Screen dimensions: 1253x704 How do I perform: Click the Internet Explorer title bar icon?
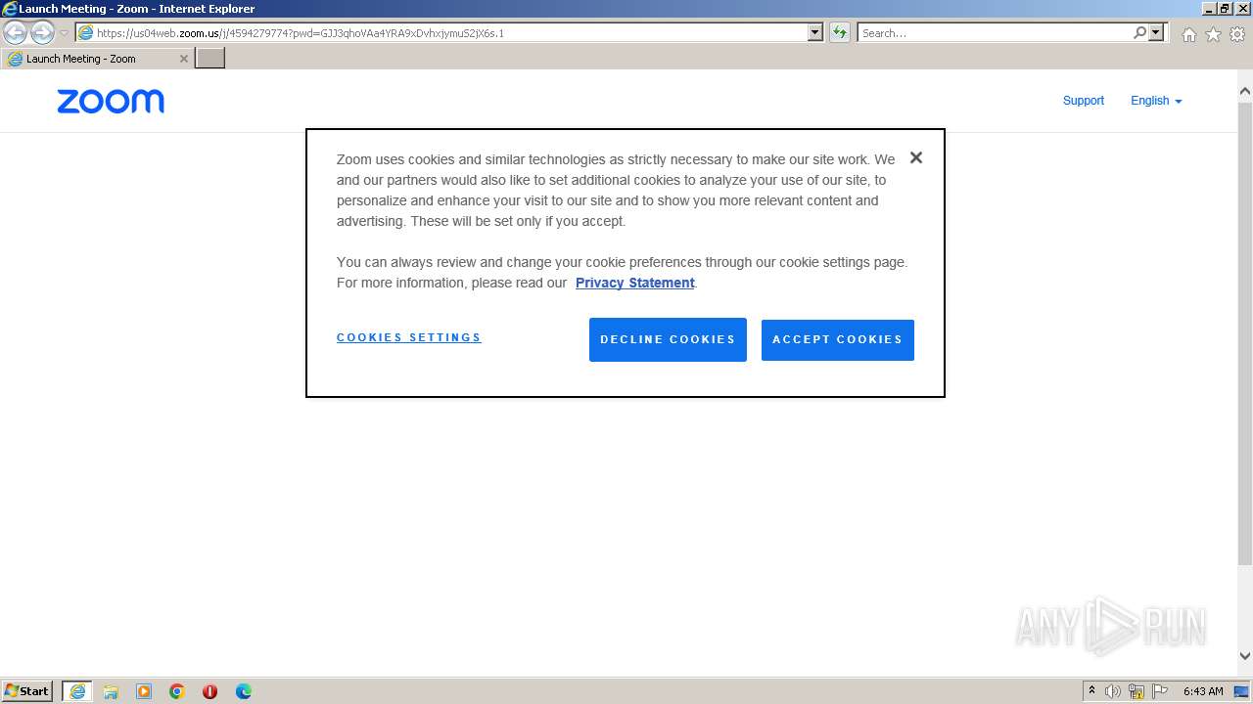[x=9, y=9]
